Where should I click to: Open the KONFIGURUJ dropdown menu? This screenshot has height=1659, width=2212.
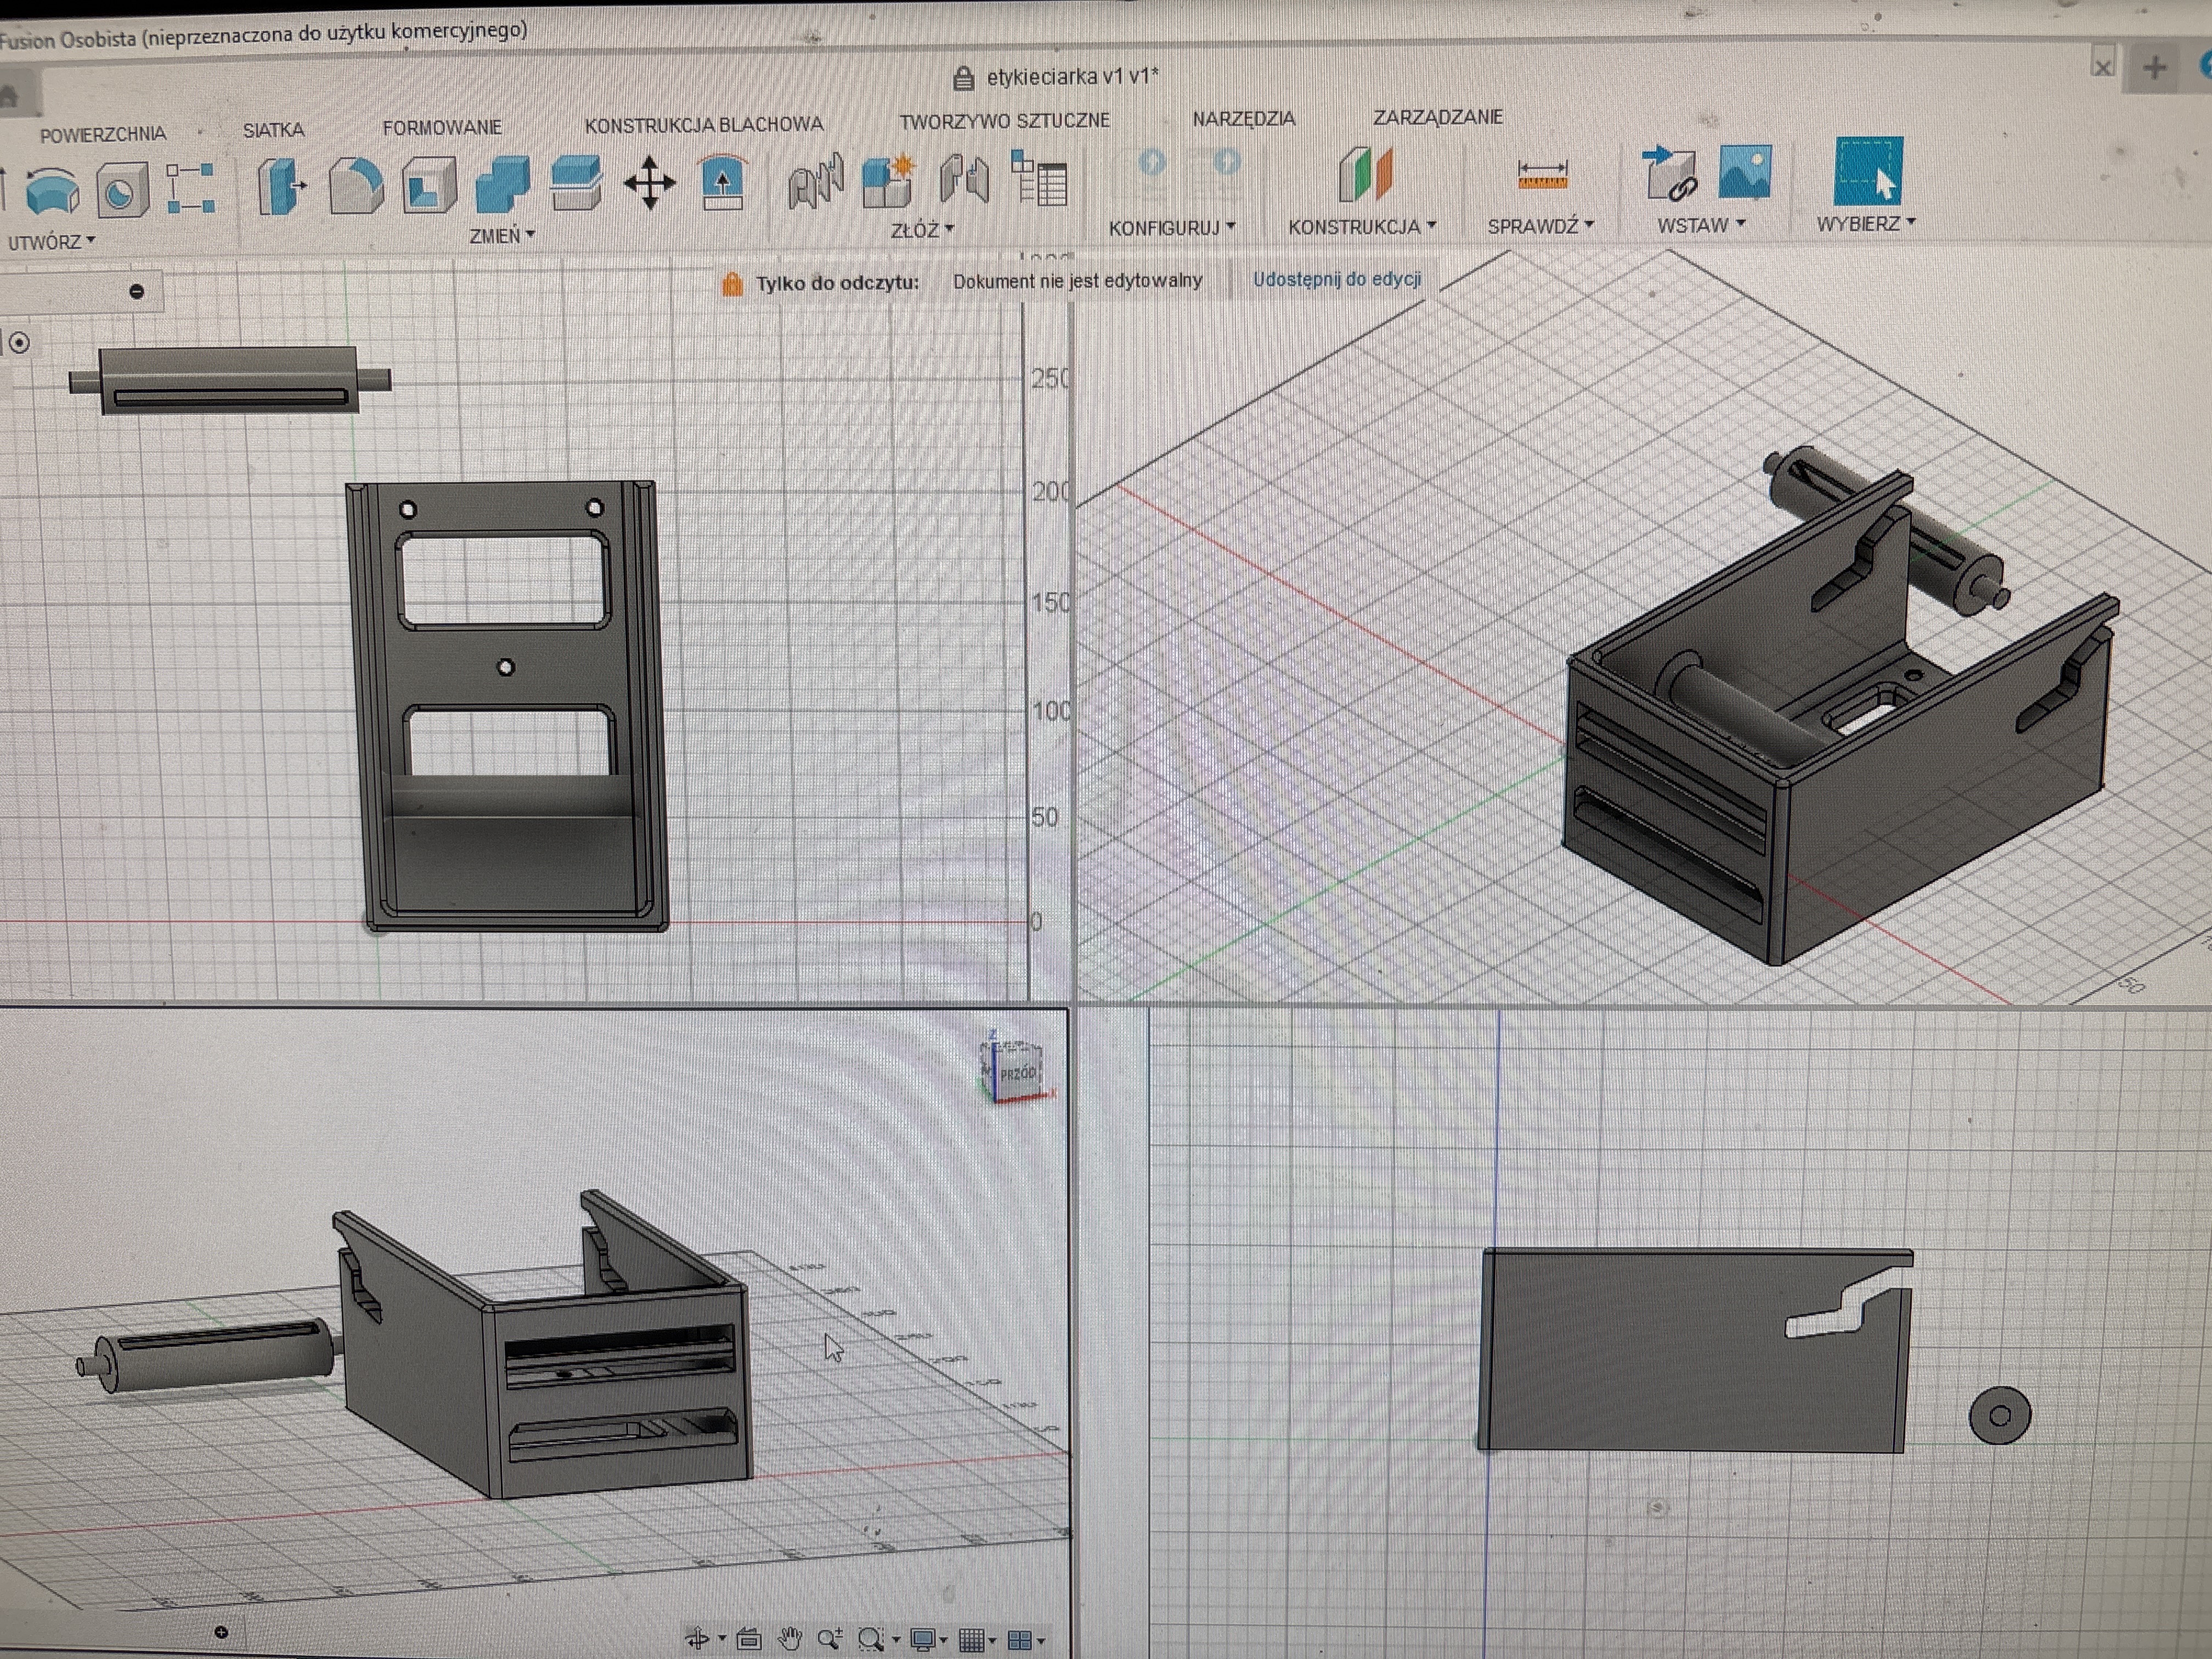1172,228
